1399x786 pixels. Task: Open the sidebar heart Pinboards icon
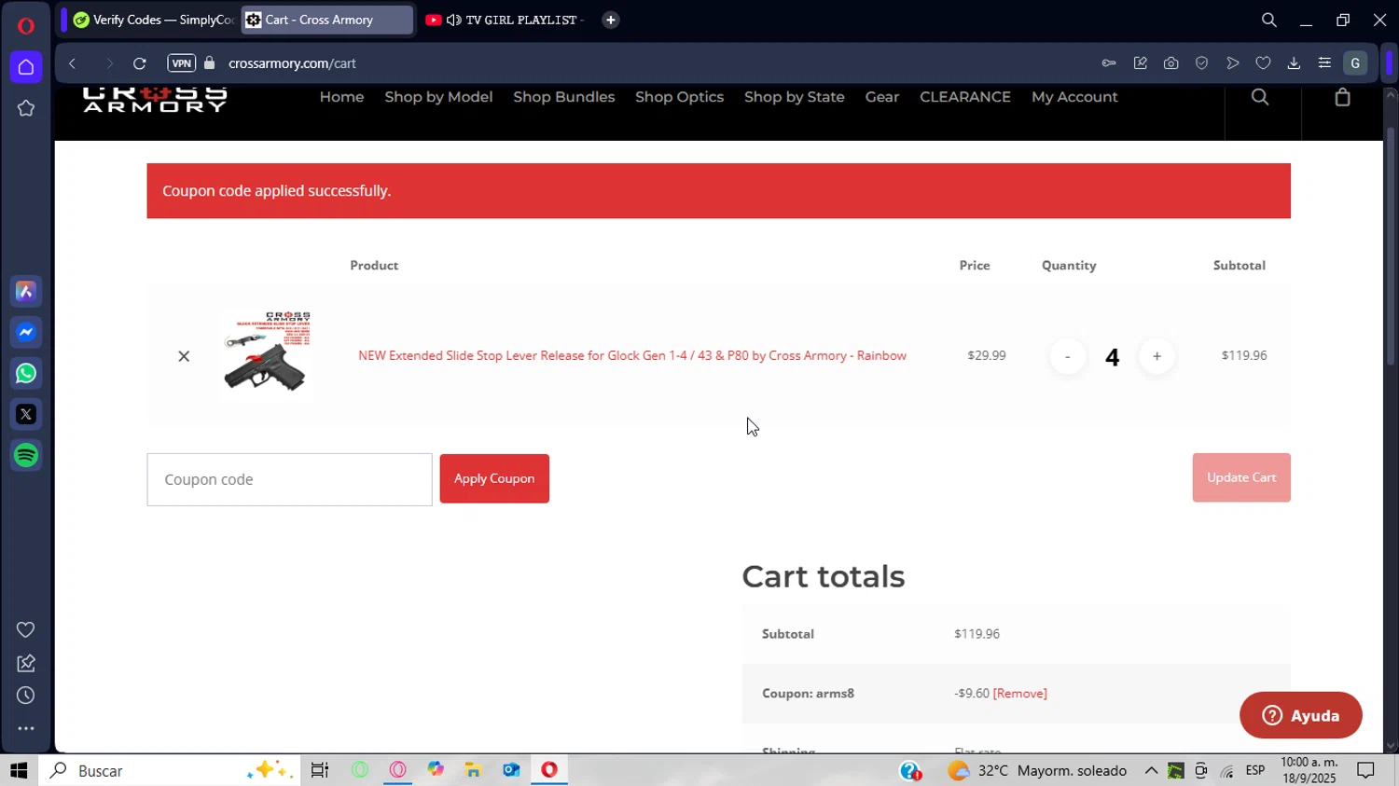pos(26,630)
